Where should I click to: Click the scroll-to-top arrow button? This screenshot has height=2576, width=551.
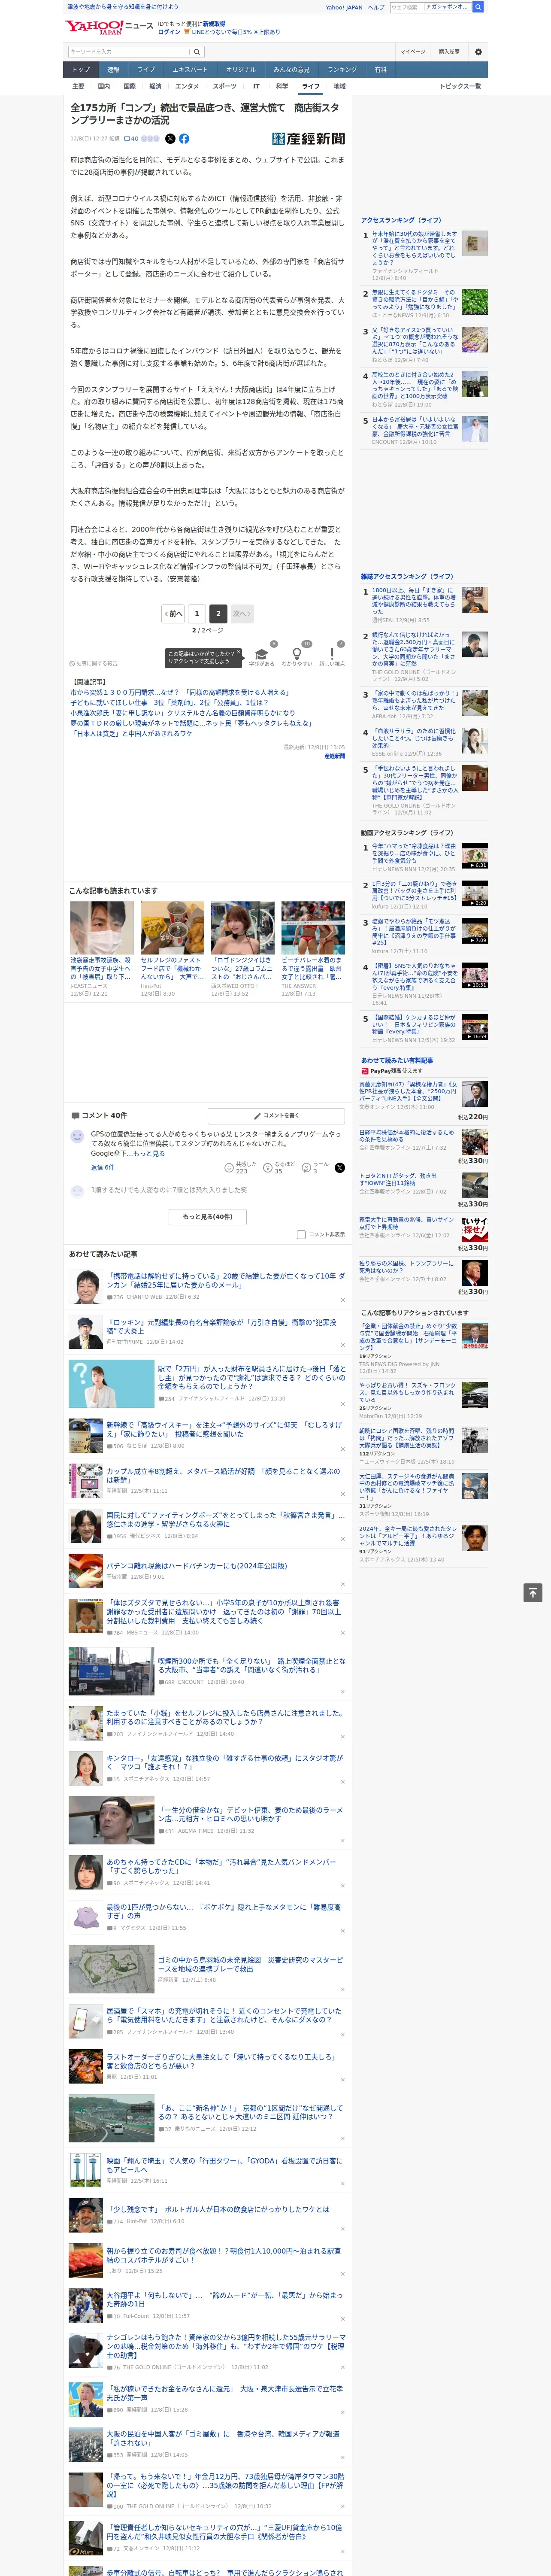pos(533,1593)
